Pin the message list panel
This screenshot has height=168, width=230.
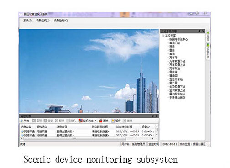153,116
